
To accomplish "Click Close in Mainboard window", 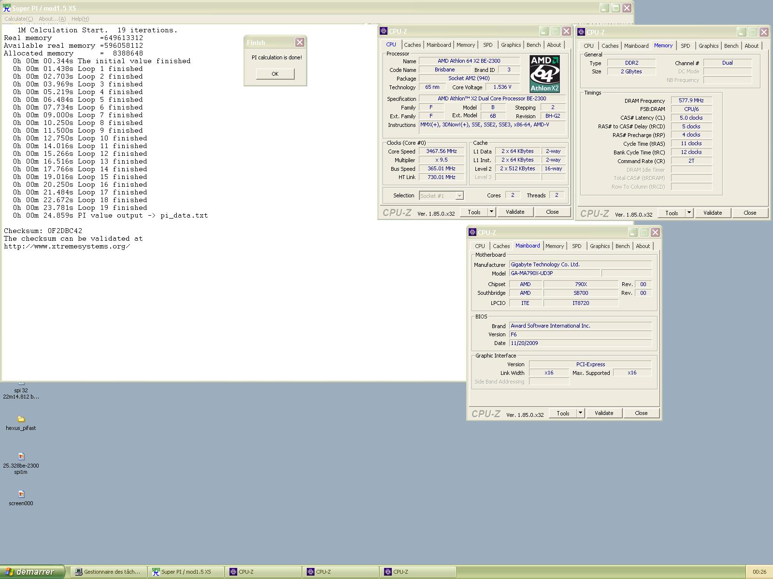I will click(x=641, y=413).
